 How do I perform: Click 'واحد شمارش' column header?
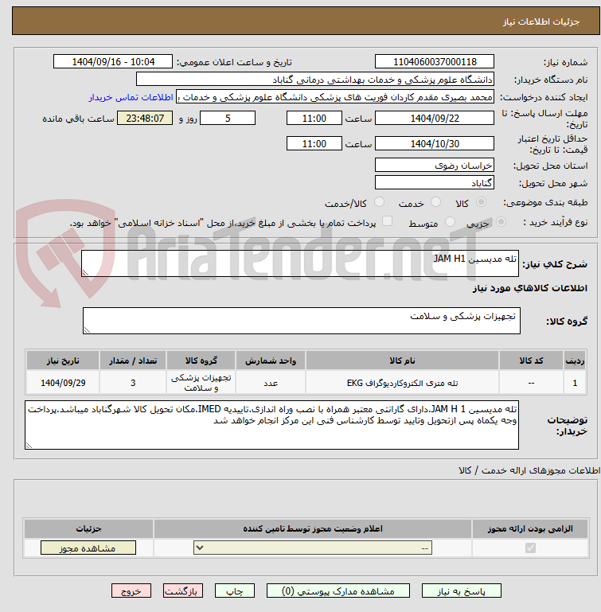tap(271, 361)
